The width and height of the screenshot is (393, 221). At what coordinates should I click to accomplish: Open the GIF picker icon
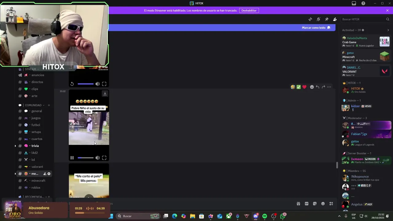click(306, 204)
